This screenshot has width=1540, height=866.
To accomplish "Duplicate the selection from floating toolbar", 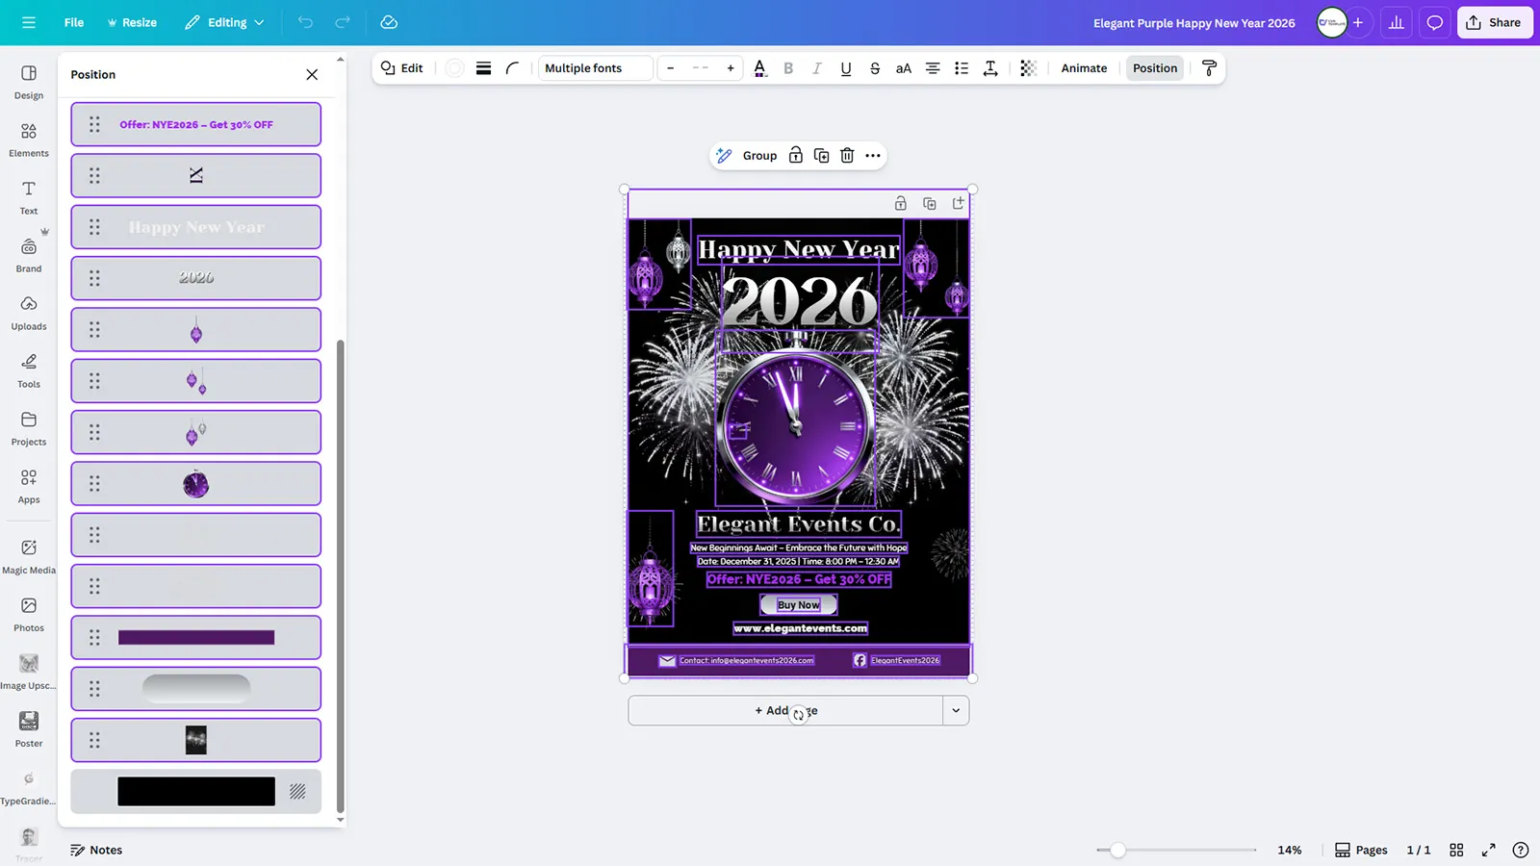I will click(x=821, y=156).
